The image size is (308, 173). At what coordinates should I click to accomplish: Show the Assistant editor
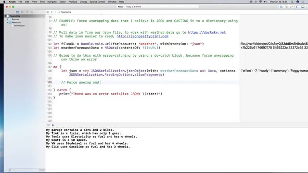(286, 7)
